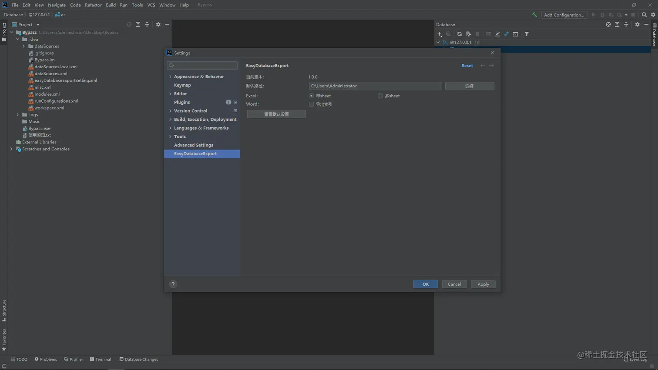Expand the Logs folder in Project tree
Viewport: 658px width, 370px height.
18,115
